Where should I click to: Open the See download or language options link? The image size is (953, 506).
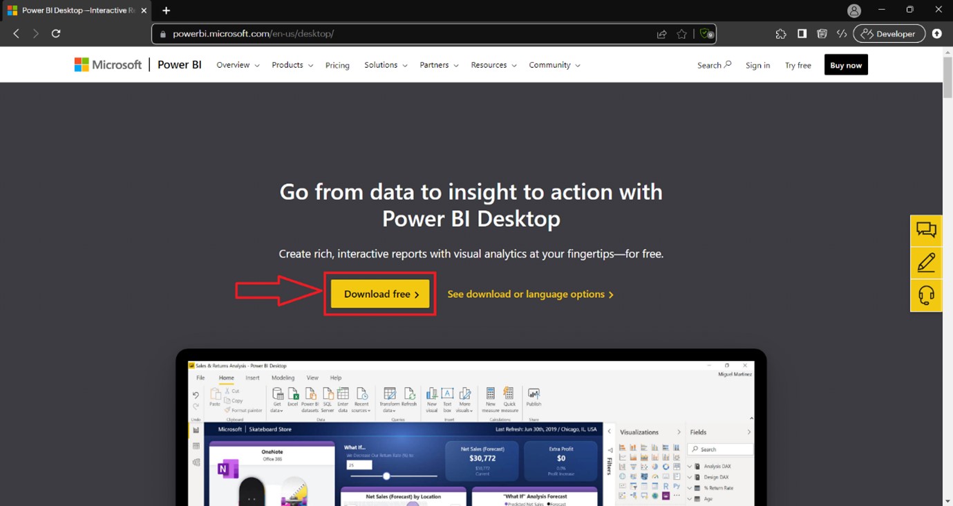[x=530, y=294]
